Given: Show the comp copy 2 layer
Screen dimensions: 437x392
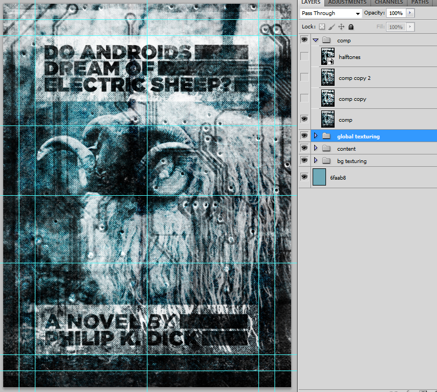Looking at the screenshot, I should click(305, 78).
